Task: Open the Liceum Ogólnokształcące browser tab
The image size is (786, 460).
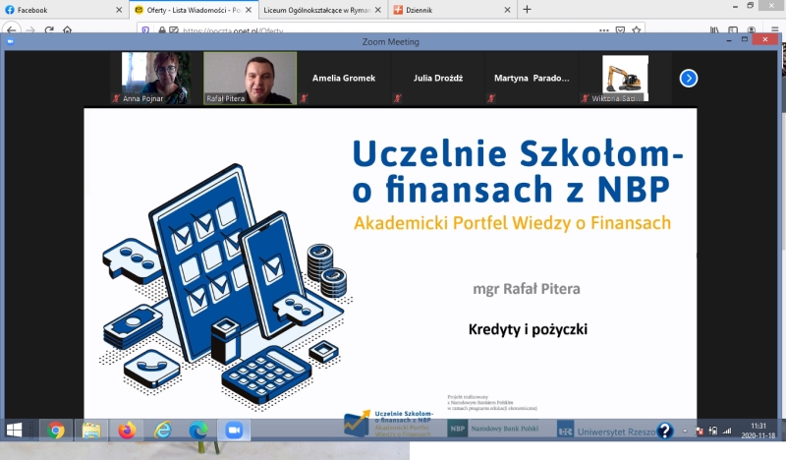Action: [x=319, y=10]
